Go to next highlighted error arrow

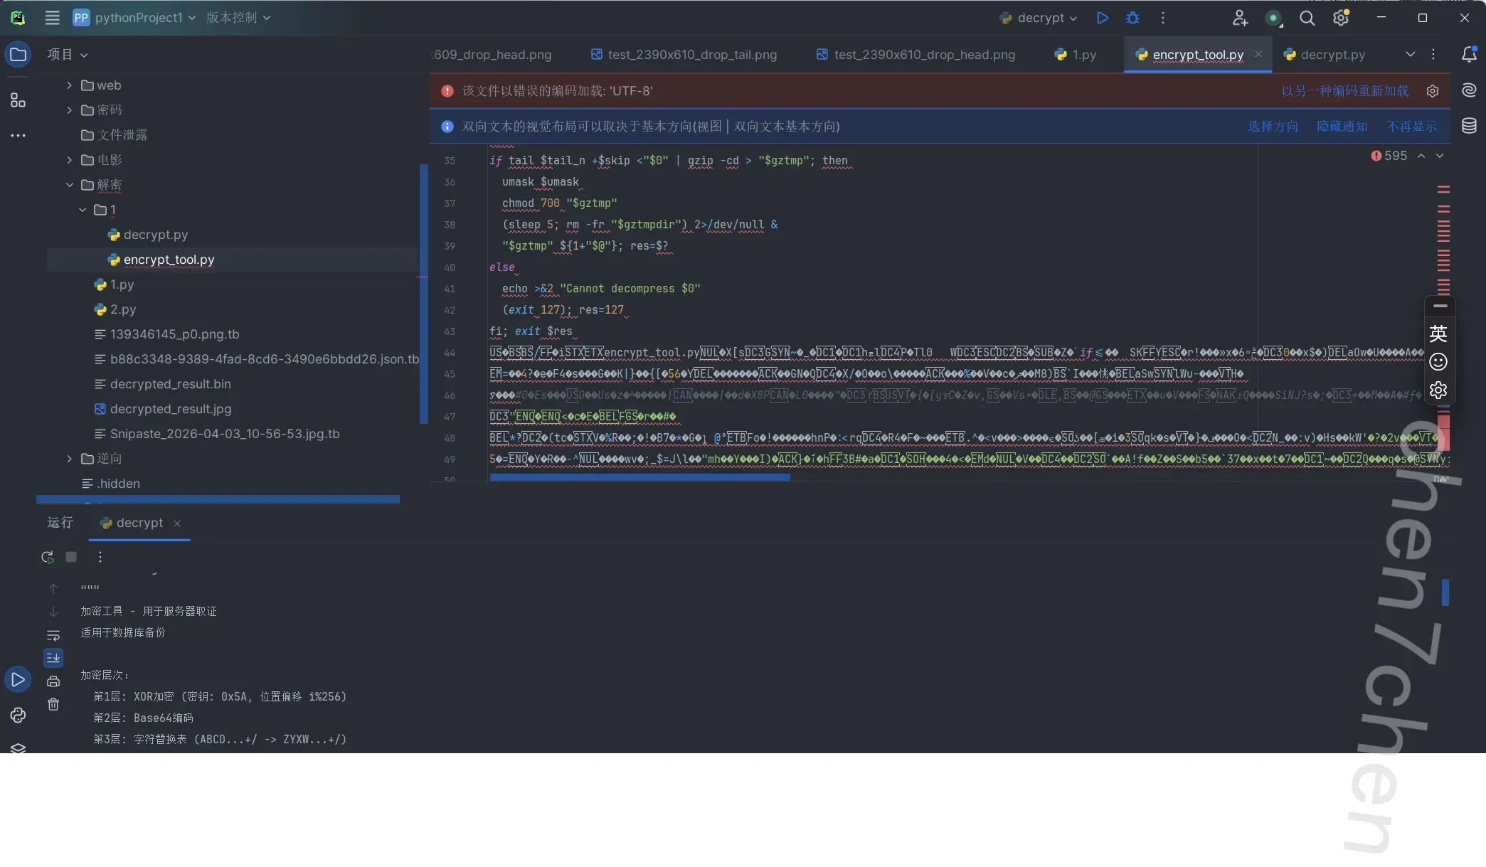[x=1440, y=156]
